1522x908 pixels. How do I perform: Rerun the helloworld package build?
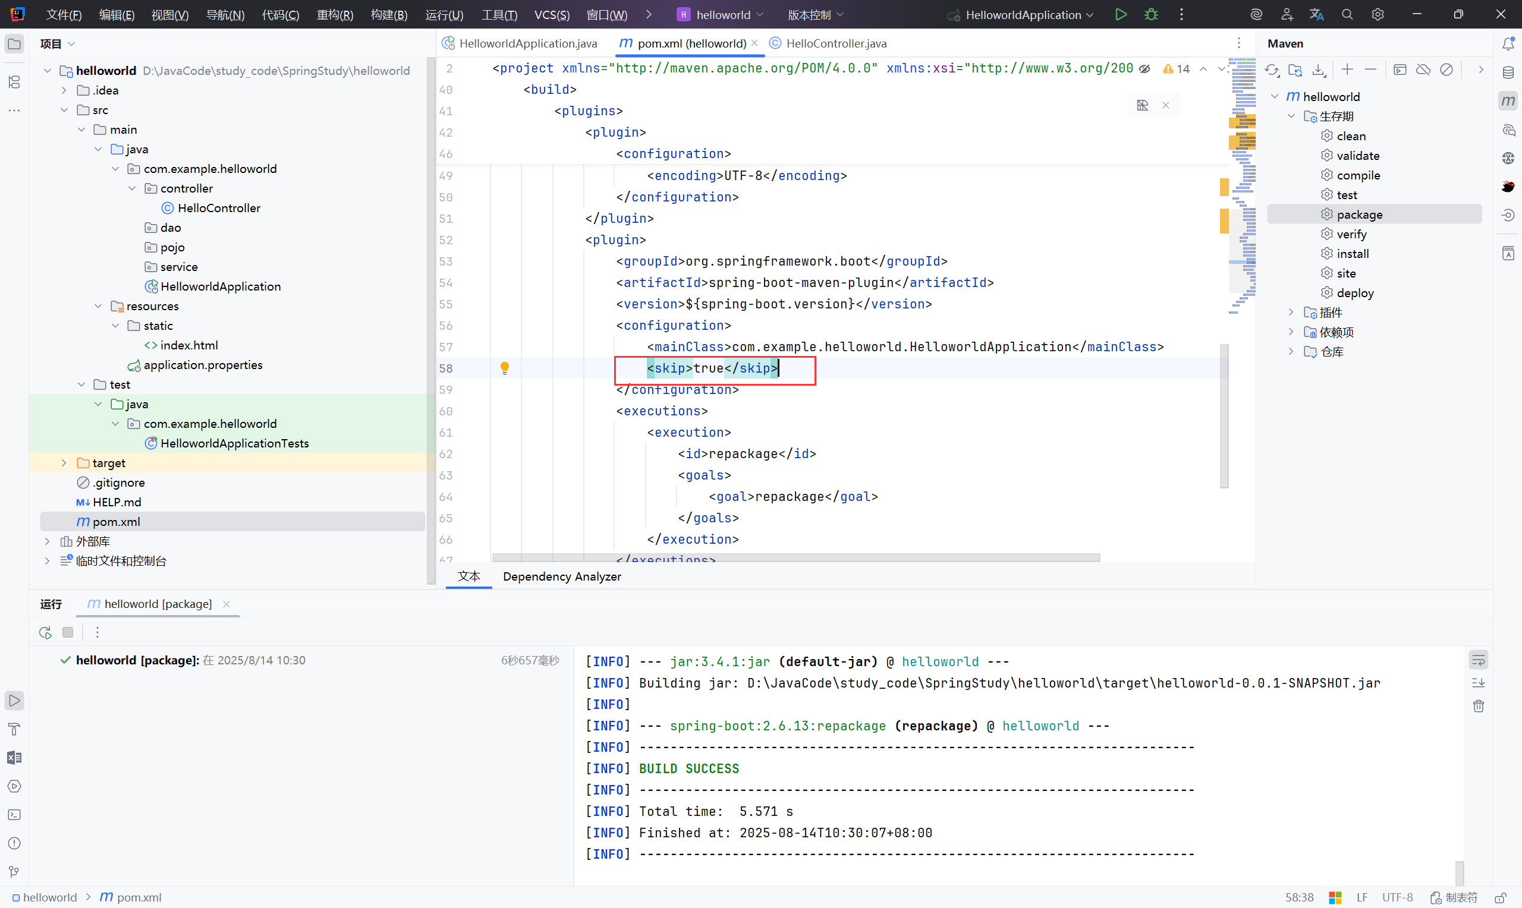coord(45,632)
